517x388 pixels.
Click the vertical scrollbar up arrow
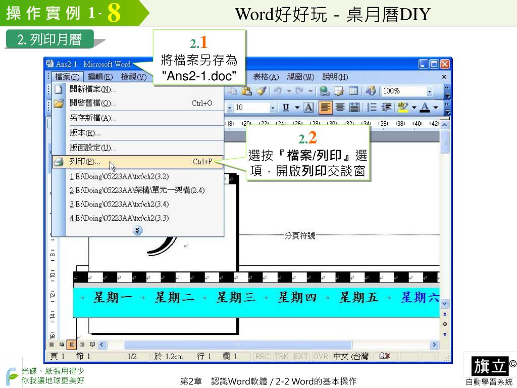(x=445, y=125)
